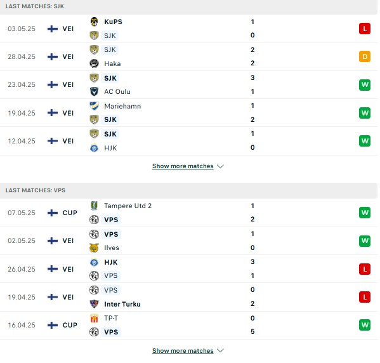Click the red L badge for KuPS match
Viewport: 380px width, 363px height.
[x=365, y=29]
